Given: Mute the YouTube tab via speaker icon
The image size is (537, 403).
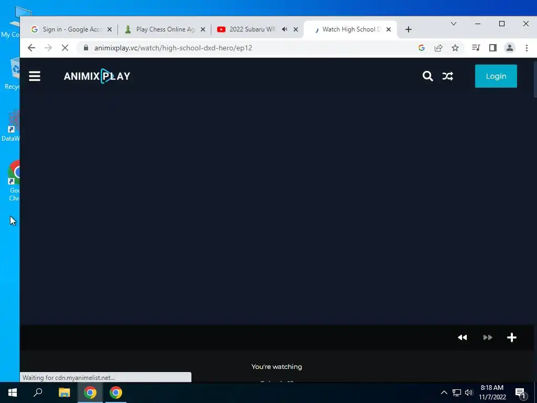Looking at the screenshot, I should pos(284,29).
